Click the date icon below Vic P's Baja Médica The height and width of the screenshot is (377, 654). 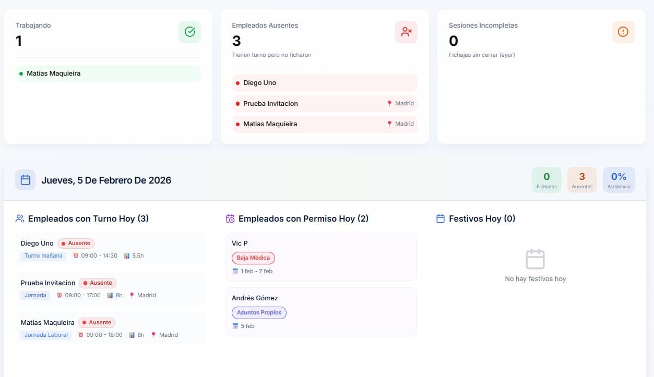coord(235,271)
